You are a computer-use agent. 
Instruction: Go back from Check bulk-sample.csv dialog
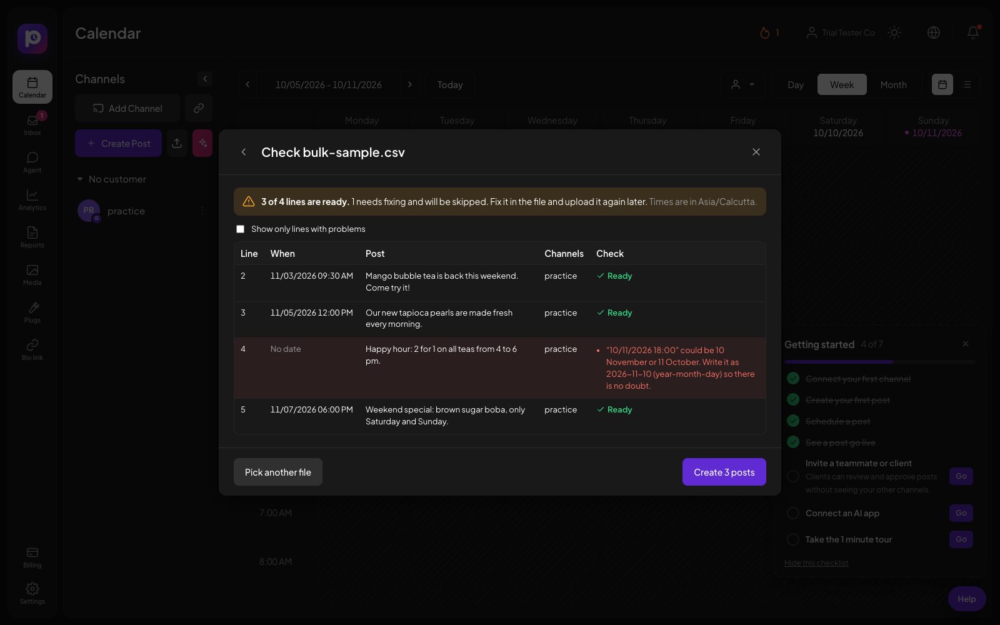244,152
